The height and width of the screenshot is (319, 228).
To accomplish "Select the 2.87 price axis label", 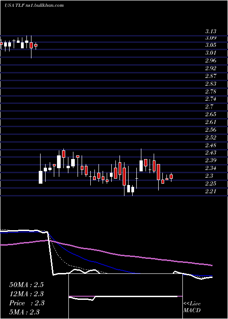I will 211,76.
